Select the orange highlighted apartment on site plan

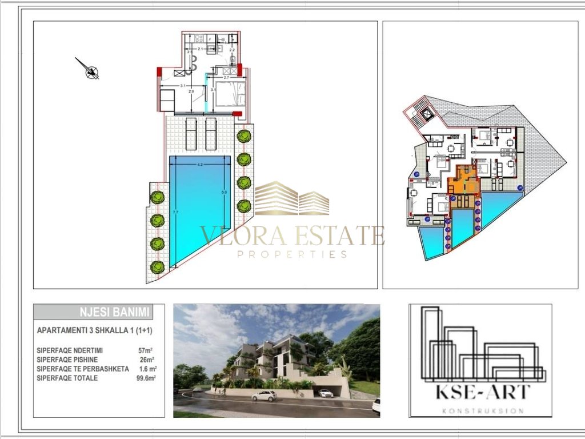(x=463, y=184)
